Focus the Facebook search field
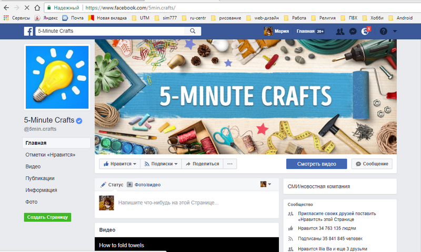Image resolution: width=421 pixels, height=252 pixels. [110, 31]
